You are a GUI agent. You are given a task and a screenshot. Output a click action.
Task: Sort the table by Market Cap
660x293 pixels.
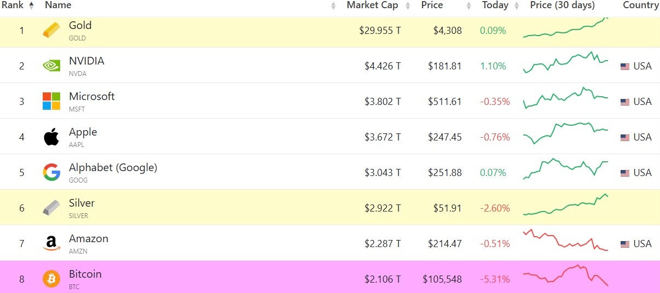pos(372,5)
